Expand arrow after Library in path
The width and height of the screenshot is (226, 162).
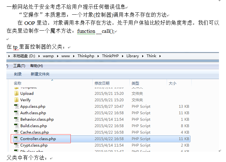coord(143,56)
